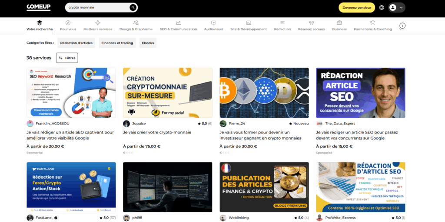Open the user account avatar menu

point(396,8)
